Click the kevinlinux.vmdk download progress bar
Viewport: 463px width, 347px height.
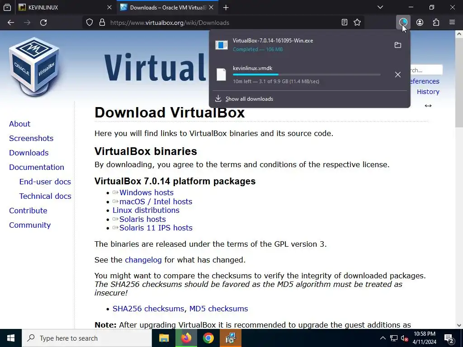pos(307,75)
